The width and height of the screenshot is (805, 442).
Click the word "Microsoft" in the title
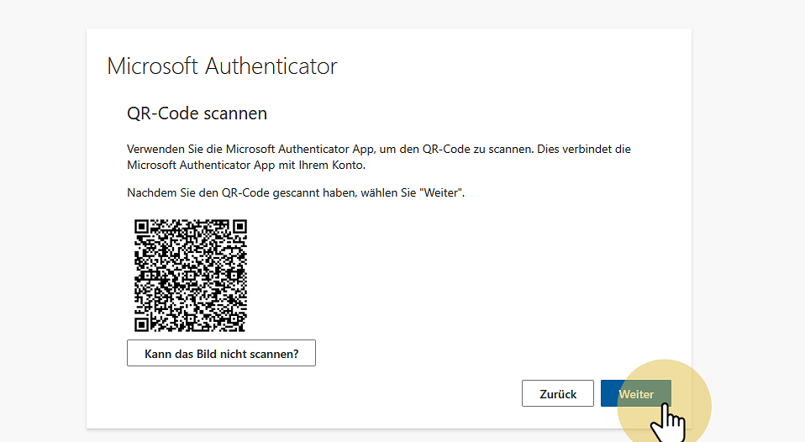point(154,66)
